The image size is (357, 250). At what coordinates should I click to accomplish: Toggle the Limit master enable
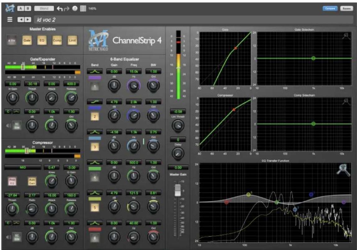[x=72, y=40]
